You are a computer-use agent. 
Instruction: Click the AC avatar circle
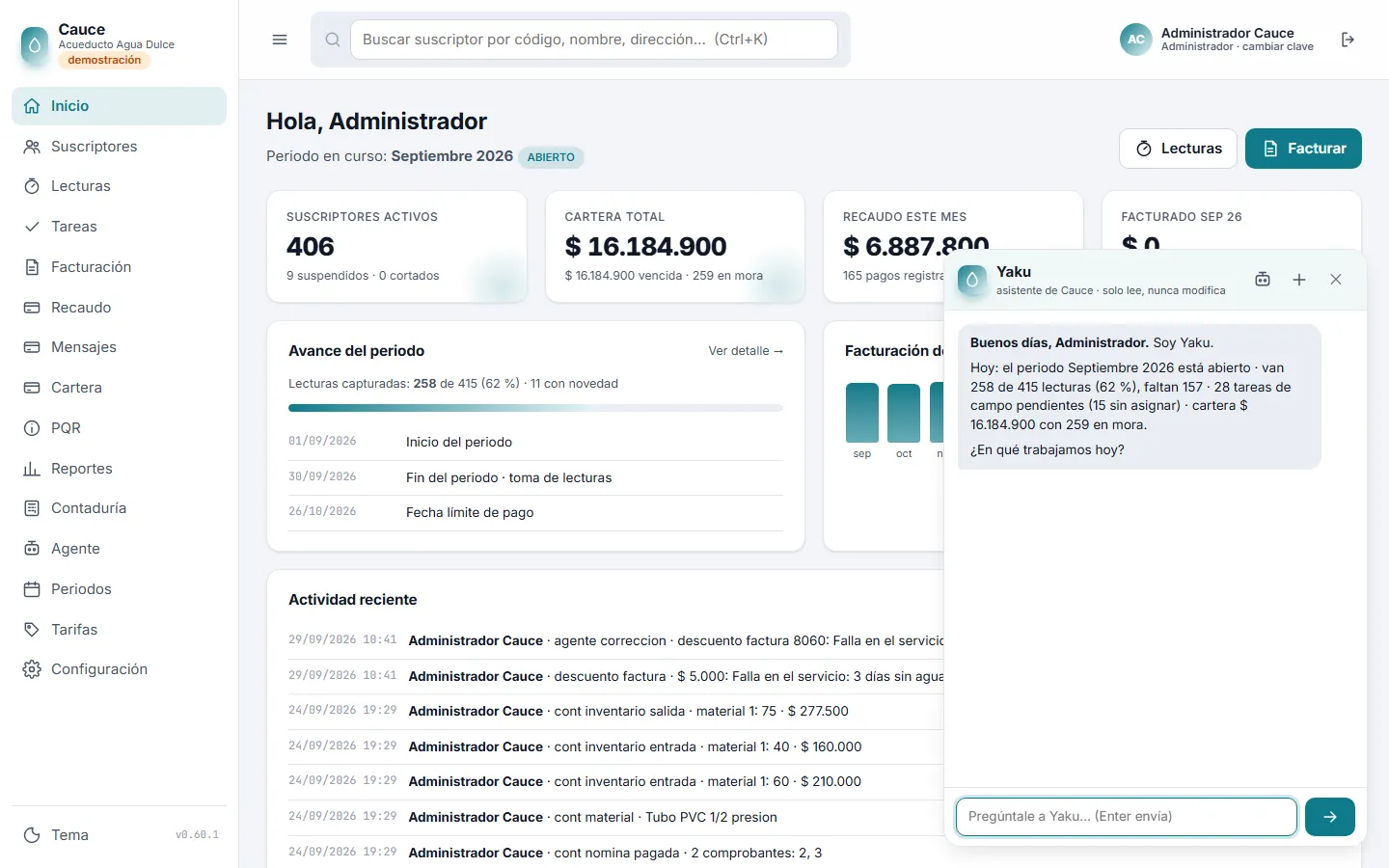pos(1136,40)
